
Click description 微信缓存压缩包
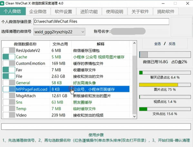coord(86,51)
